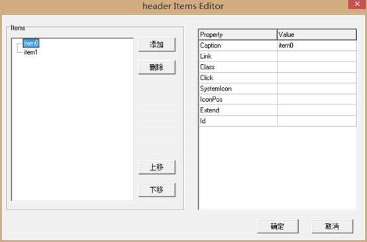367x242 pixels.
Task: Select the Id property name
Action: click(x=238, y=121)
